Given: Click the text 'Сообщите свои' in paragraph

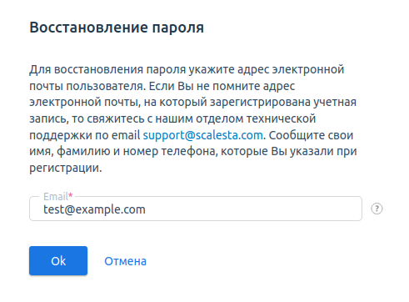Looking at the screenshot, I should pos(311,135).
